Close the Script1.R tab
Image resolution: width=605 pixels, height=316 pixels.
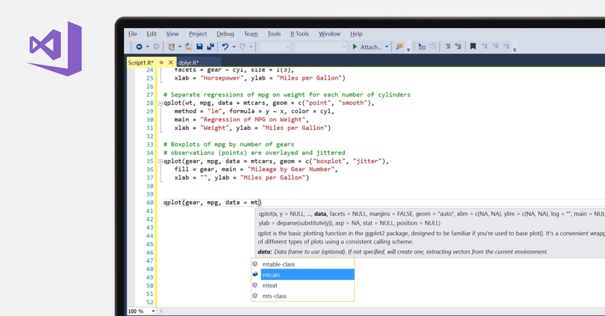170,62
